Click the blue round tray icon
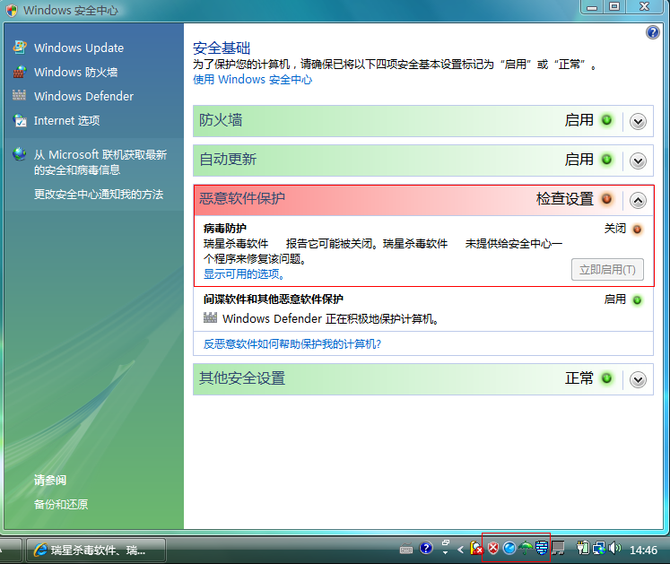670x564 pixels. [x=509, y=548]
